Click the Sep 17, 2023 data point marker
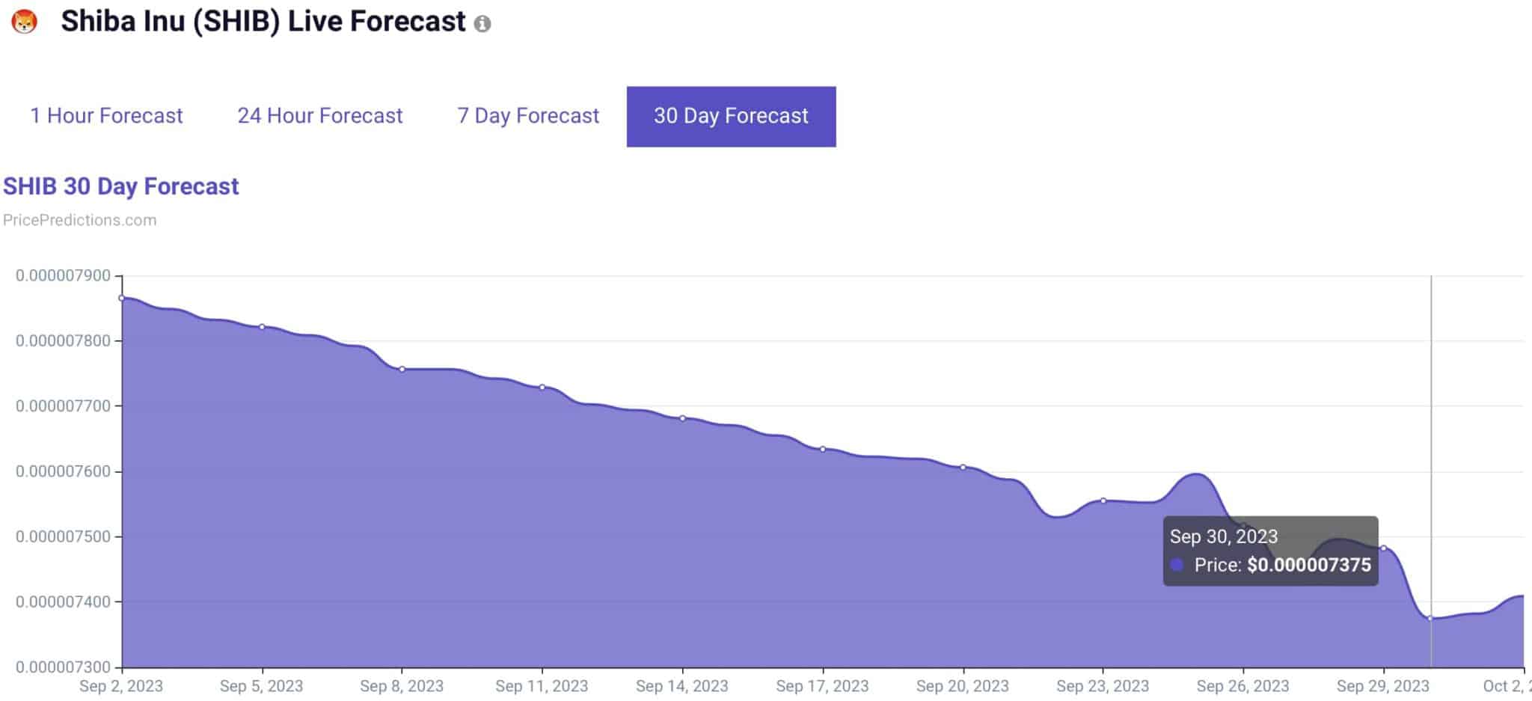This screenshot has width=1532, height=701. [x=823, y=450]
